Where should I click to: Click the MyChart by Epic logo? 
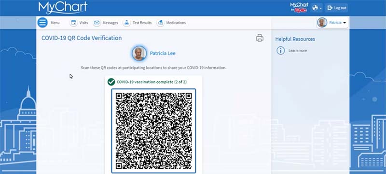point(299,8)
